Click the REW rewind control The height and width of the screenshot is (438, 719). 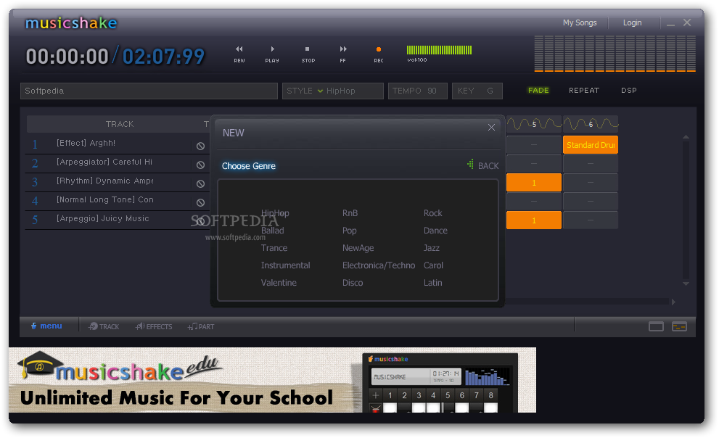tap(239, 54)
